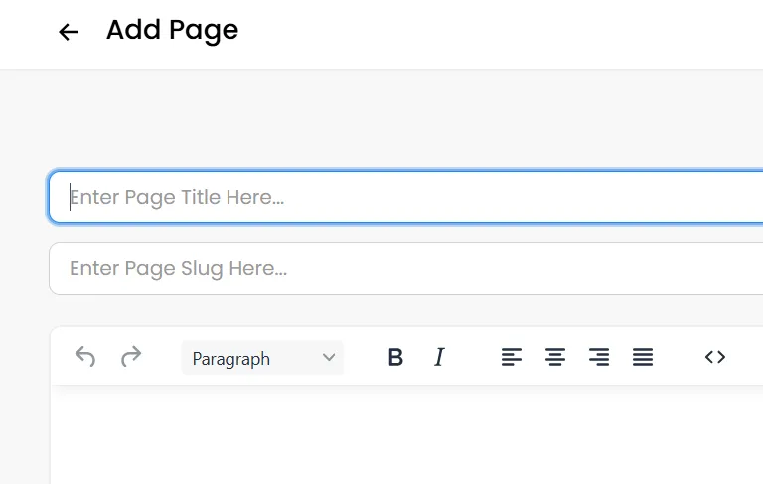Open the source code view icon
Screen dimensions: 763x484
tap(715, 357)
